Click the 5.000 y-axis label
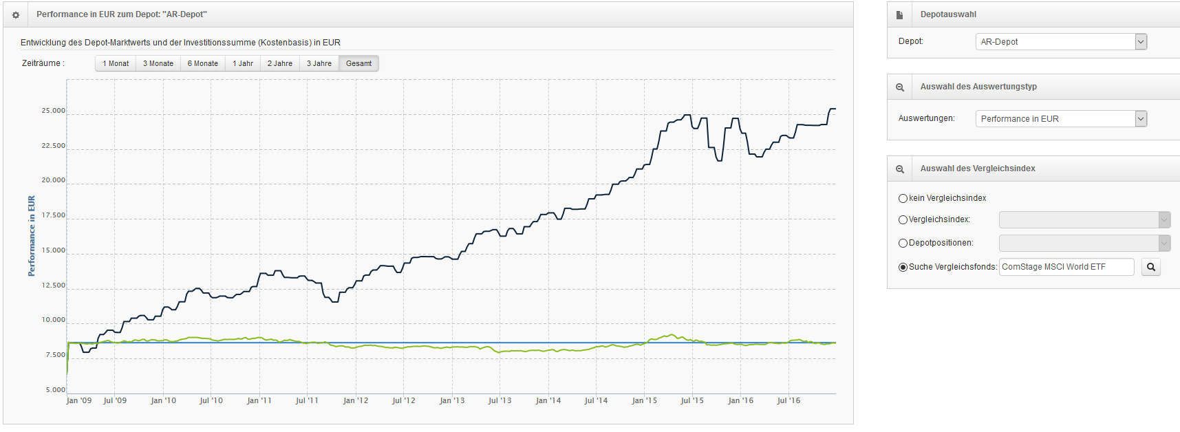1180x432 pixels. coord(56,390)
